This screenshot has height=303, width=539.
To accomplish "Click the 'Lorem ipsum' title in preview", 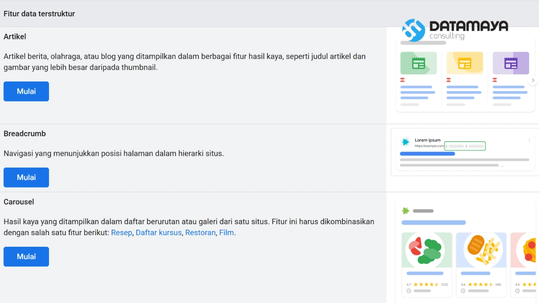I will click(427, 140).
